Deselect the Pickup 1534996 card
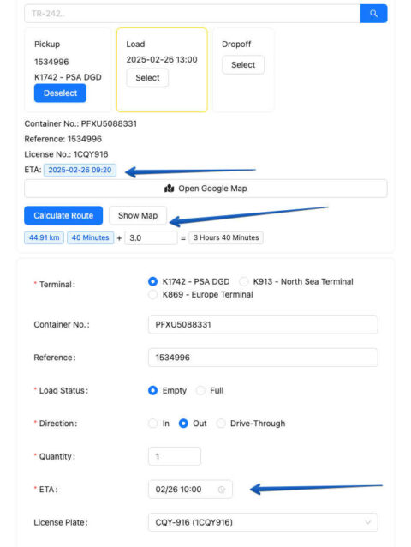411x547 pixels. (60, 93)
